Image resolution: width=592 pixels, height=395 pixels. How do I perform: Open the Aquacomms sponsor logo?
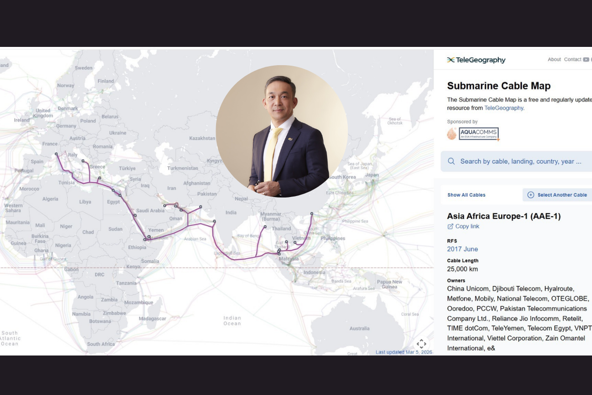[x=473, y=134]
